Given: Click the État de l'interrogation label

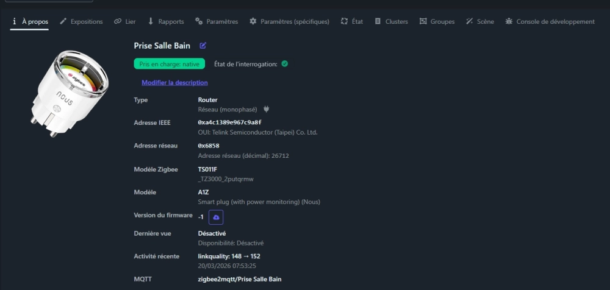Looking at the screenshot, I should tap(246, 64).
